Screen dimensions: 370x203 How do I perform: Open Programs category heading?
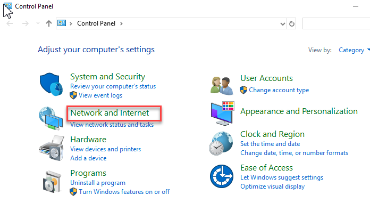(x=88, y=173)
